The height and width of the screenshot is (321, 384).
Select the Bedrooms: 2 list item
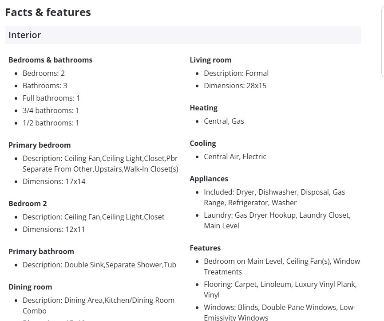(x=44, y=73)
